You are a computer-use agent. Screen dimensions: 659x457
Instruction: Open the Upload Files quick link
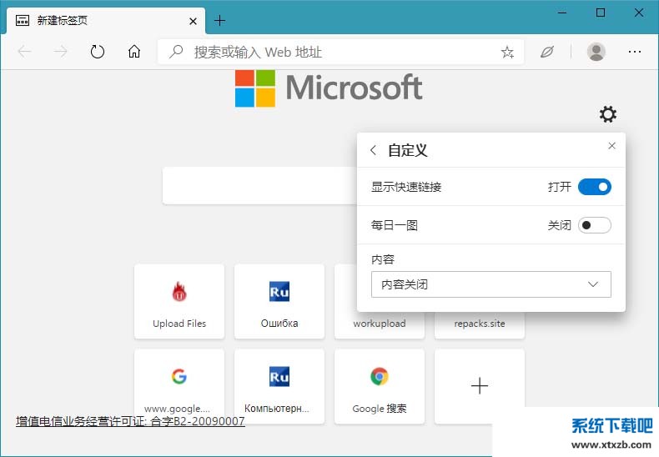point(179,301)
